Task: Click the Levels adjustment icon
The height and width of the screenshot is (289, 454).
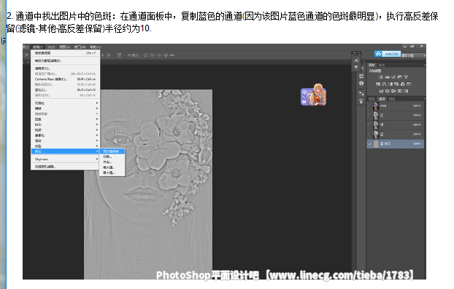Action: tap(387, 77)
